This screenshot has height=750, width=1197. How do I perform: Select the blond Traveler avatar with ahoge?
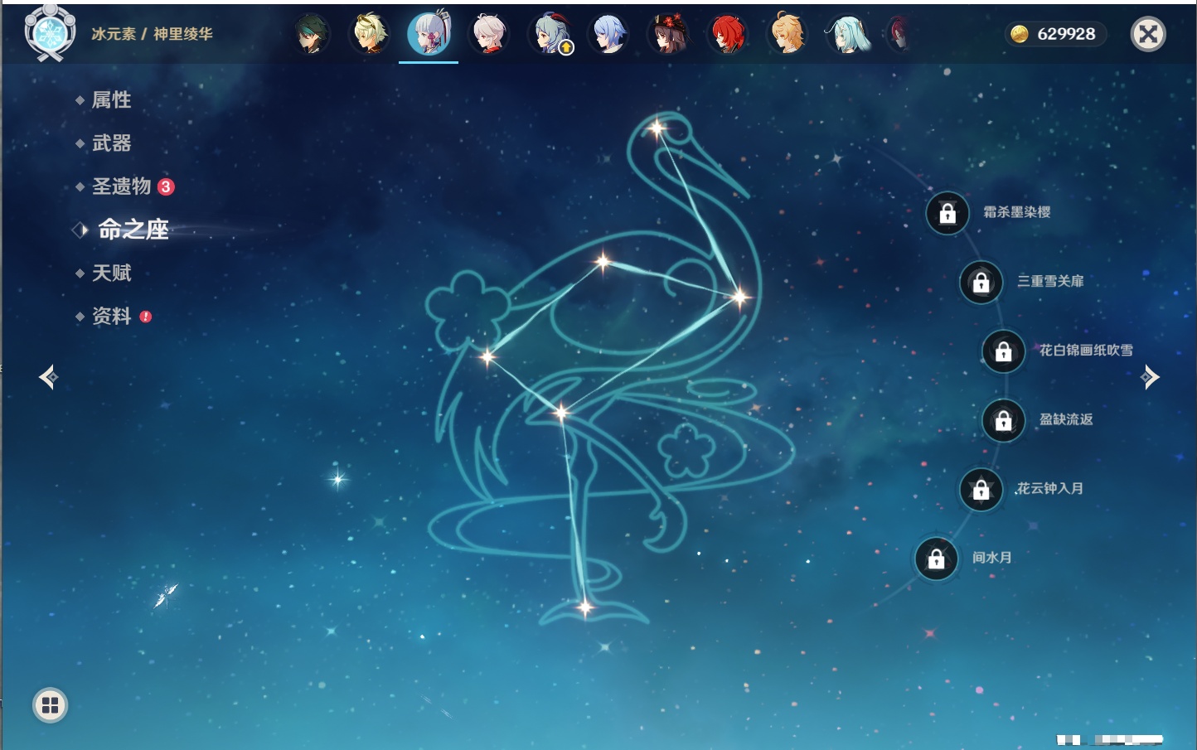point(787,35)
